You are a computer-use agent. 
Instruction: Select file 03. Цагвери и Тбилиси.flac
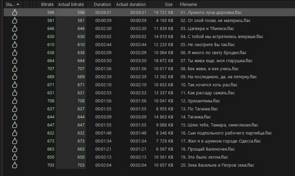207,29
